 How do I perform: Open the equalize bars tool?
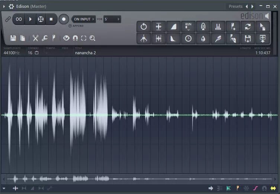(218, 27)
